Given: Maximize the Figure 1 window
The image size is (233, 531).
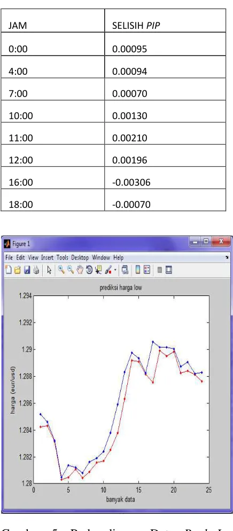Looking at the screenshot, I should tap(205, 242).
